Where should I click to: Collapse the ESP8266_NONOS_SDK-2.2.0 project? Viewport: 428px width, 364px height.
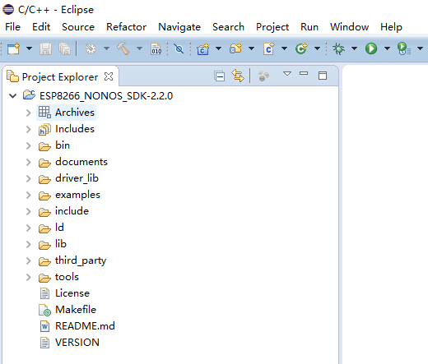[x=13, y=96]
